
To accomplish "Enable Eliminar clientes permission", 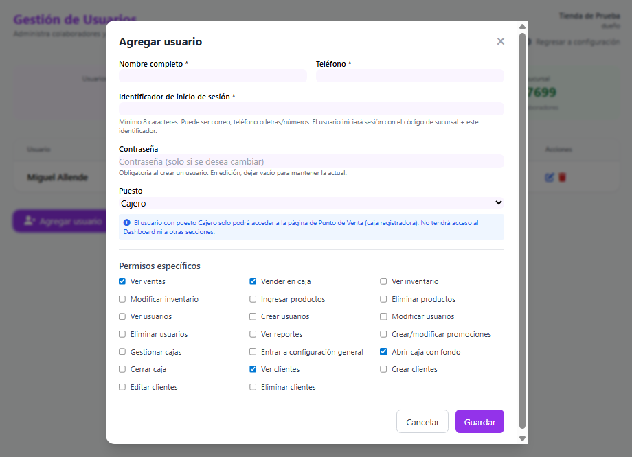I will pyautogui.click(x=253, y=387).
